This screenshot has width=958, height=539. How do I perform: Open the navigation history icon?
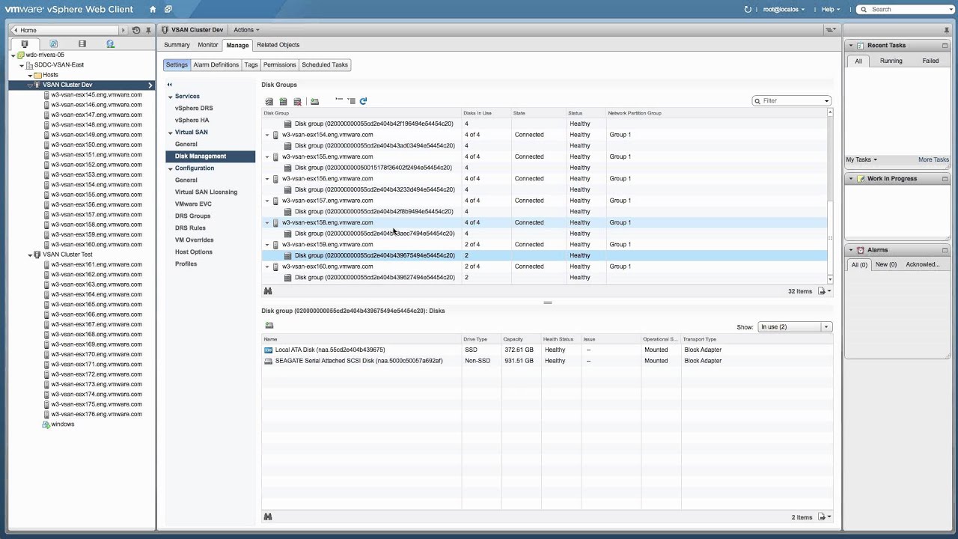tap(136, 30)
